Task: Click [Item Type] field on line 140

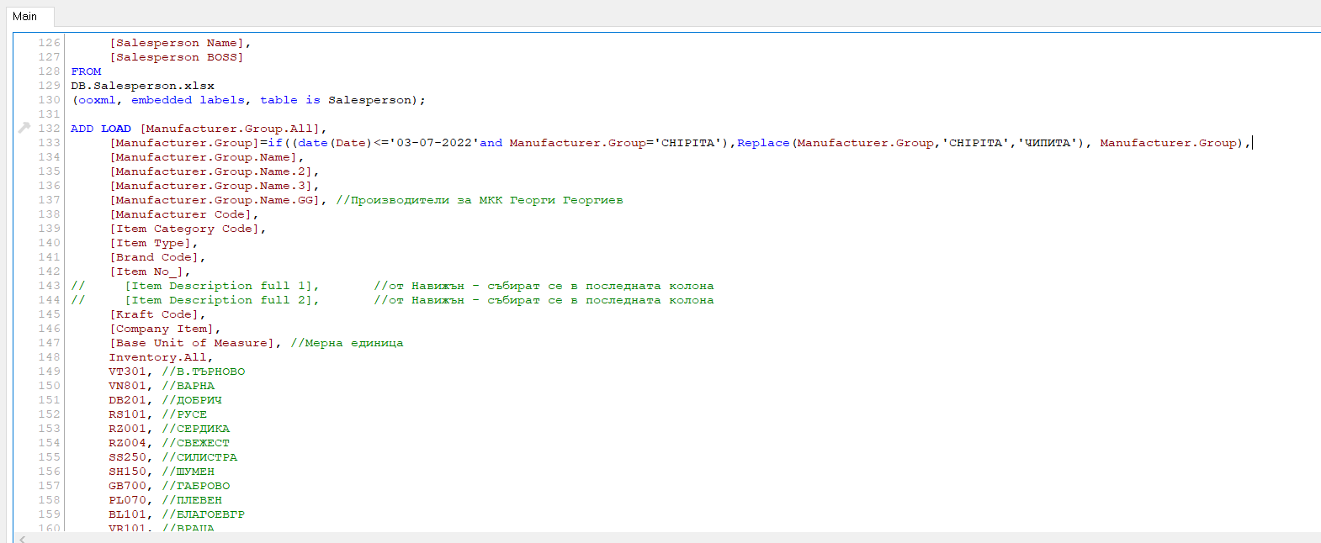Action: pyautogui.click(x=151, y=243)
